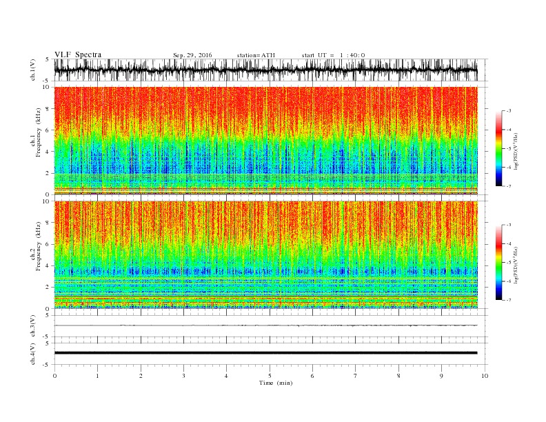The height and width of the screenshot is (422, 546).
Task: Click "-3" on the ch.1 color bar
Action: pyautogui.click(x=508, y=111)
